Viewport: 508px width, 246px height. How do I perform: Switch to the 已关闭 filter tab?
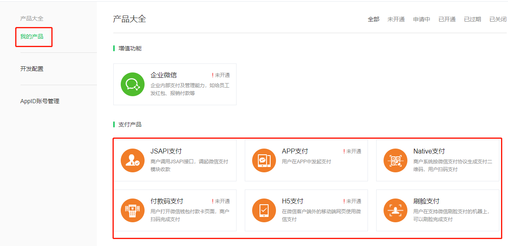click(x=498, y=19)
